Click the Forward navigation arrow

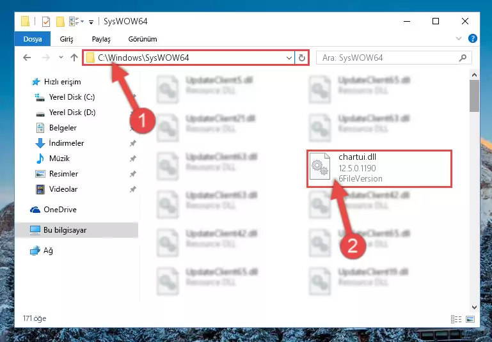pyautogui.click(x=46, y=58)
